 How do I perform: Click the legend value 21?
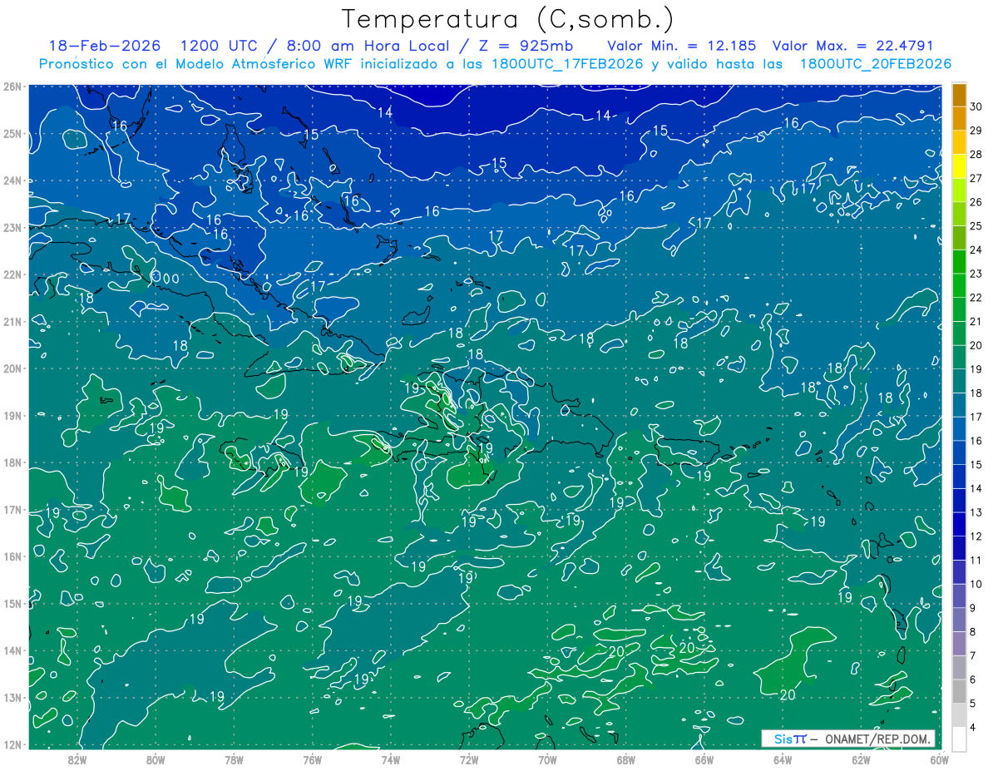point(976,321)
